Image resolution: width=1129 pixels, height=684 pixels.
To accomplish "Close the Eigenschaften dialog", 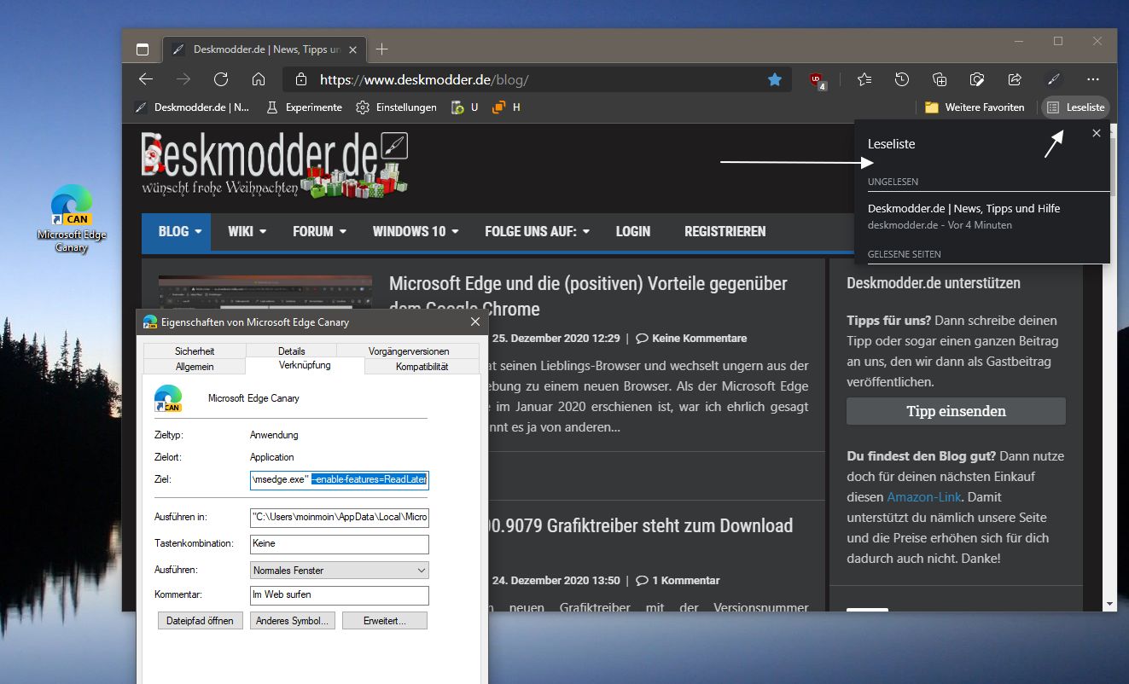I will tap(474, 322).
